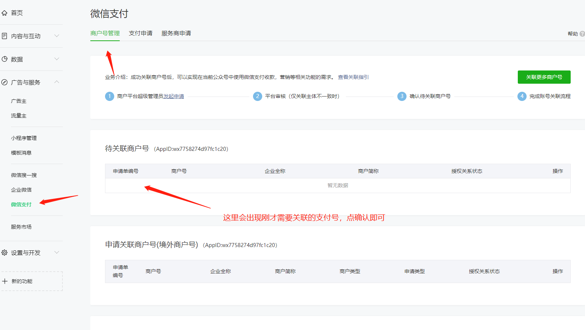585x330 pixels.
Task: Click the plus icon for 新的功能
Action: (5, 281)
